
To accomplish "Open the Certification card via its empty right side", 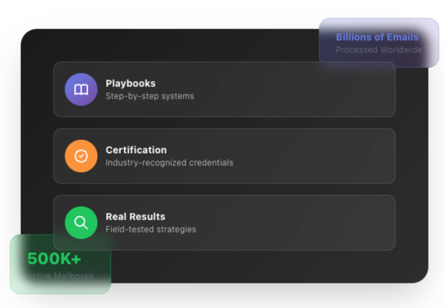I will tap(306, 156).
